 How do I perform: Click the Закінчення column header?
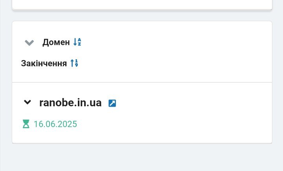pyautogui.click(x=44, y=64)
